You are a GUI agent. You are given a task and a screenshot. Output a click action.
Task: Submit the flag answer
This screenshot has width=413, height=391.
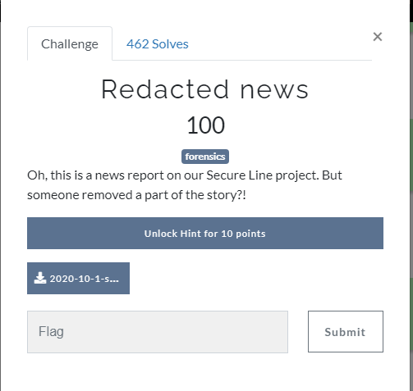[346, 331]
